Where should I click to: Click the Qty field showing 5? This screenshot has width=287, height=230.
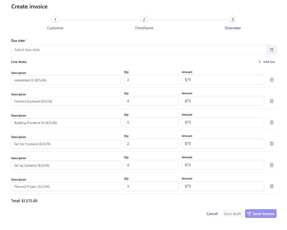[151, 122]
